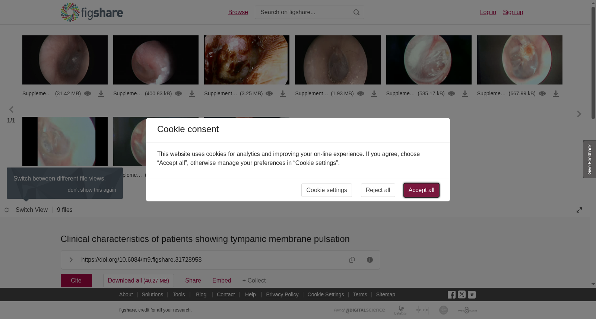Click the Sign up link
The image size is (596, 319).
513,12
